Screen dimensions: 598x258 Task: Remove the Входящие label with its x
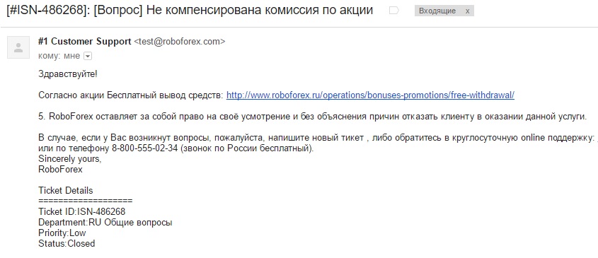coord(468,11)
